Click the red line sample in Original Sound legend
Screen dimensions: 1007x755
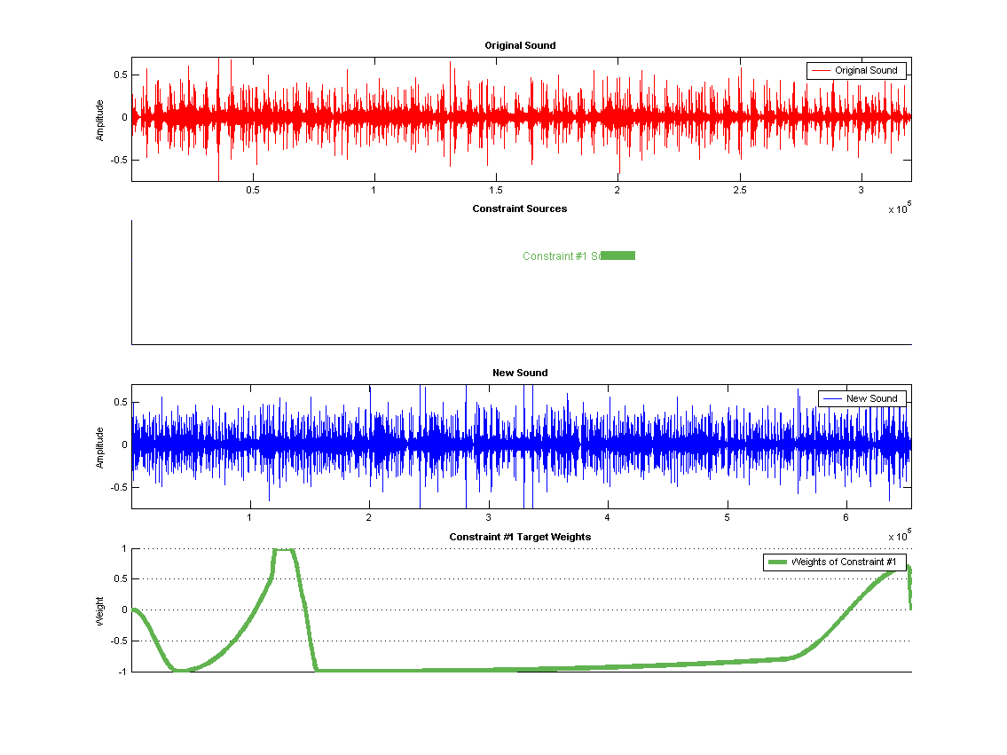821,71
